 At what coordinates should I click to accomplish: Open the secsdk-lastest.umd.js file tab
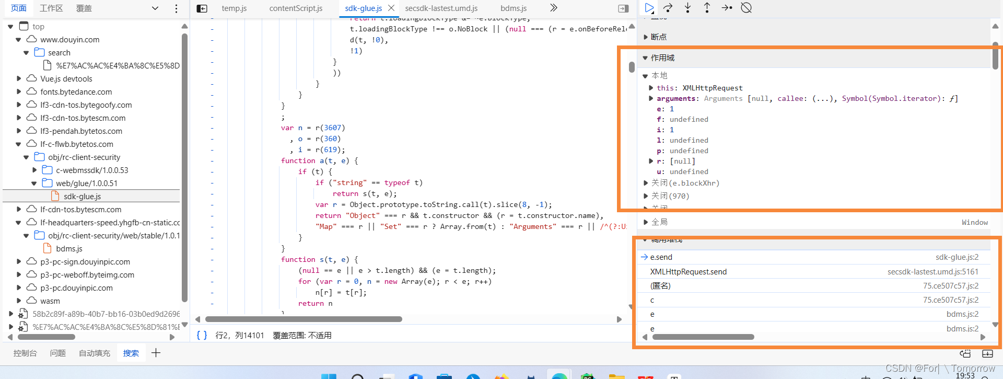(441, 8)
